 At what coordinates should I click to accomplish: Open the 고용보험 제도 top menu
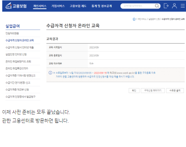point(78,6)
